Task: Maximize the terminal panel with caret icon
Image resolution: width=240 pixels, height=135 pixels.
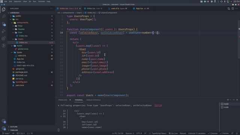Action: pos(234,100)
